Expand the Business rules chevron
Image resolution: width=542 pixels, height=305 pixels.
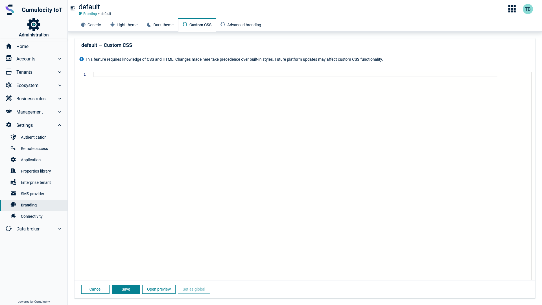point(60,99)
